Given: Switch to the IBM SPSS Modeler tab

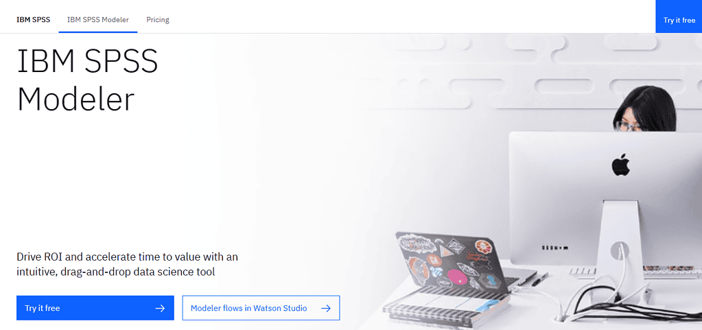Looking at the screenshot, I should pyautogui.click(x=98, y=20).
